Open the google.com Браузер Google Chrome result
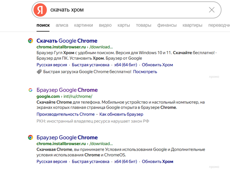Image resolution: width=230 pixels, height=172 pixels. point(67,90)
